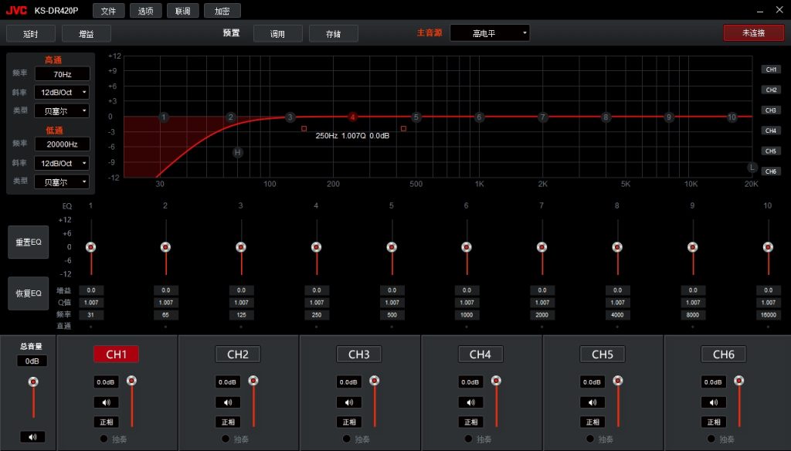Select EQ node 5 on the graph
The height and width of the screenshot is (451, 791).
(416, 117)
